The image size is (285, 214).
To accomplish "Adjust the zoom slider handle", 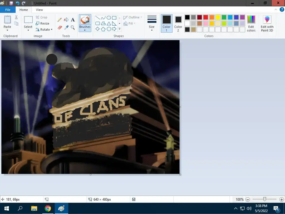I will point(265,199).
